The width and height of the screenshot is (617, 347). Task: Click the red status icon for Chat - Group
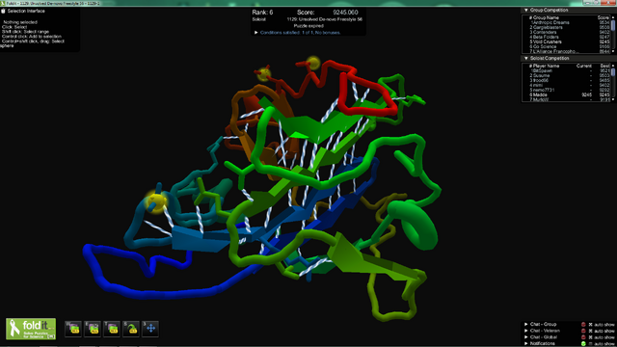coord(583,325)
